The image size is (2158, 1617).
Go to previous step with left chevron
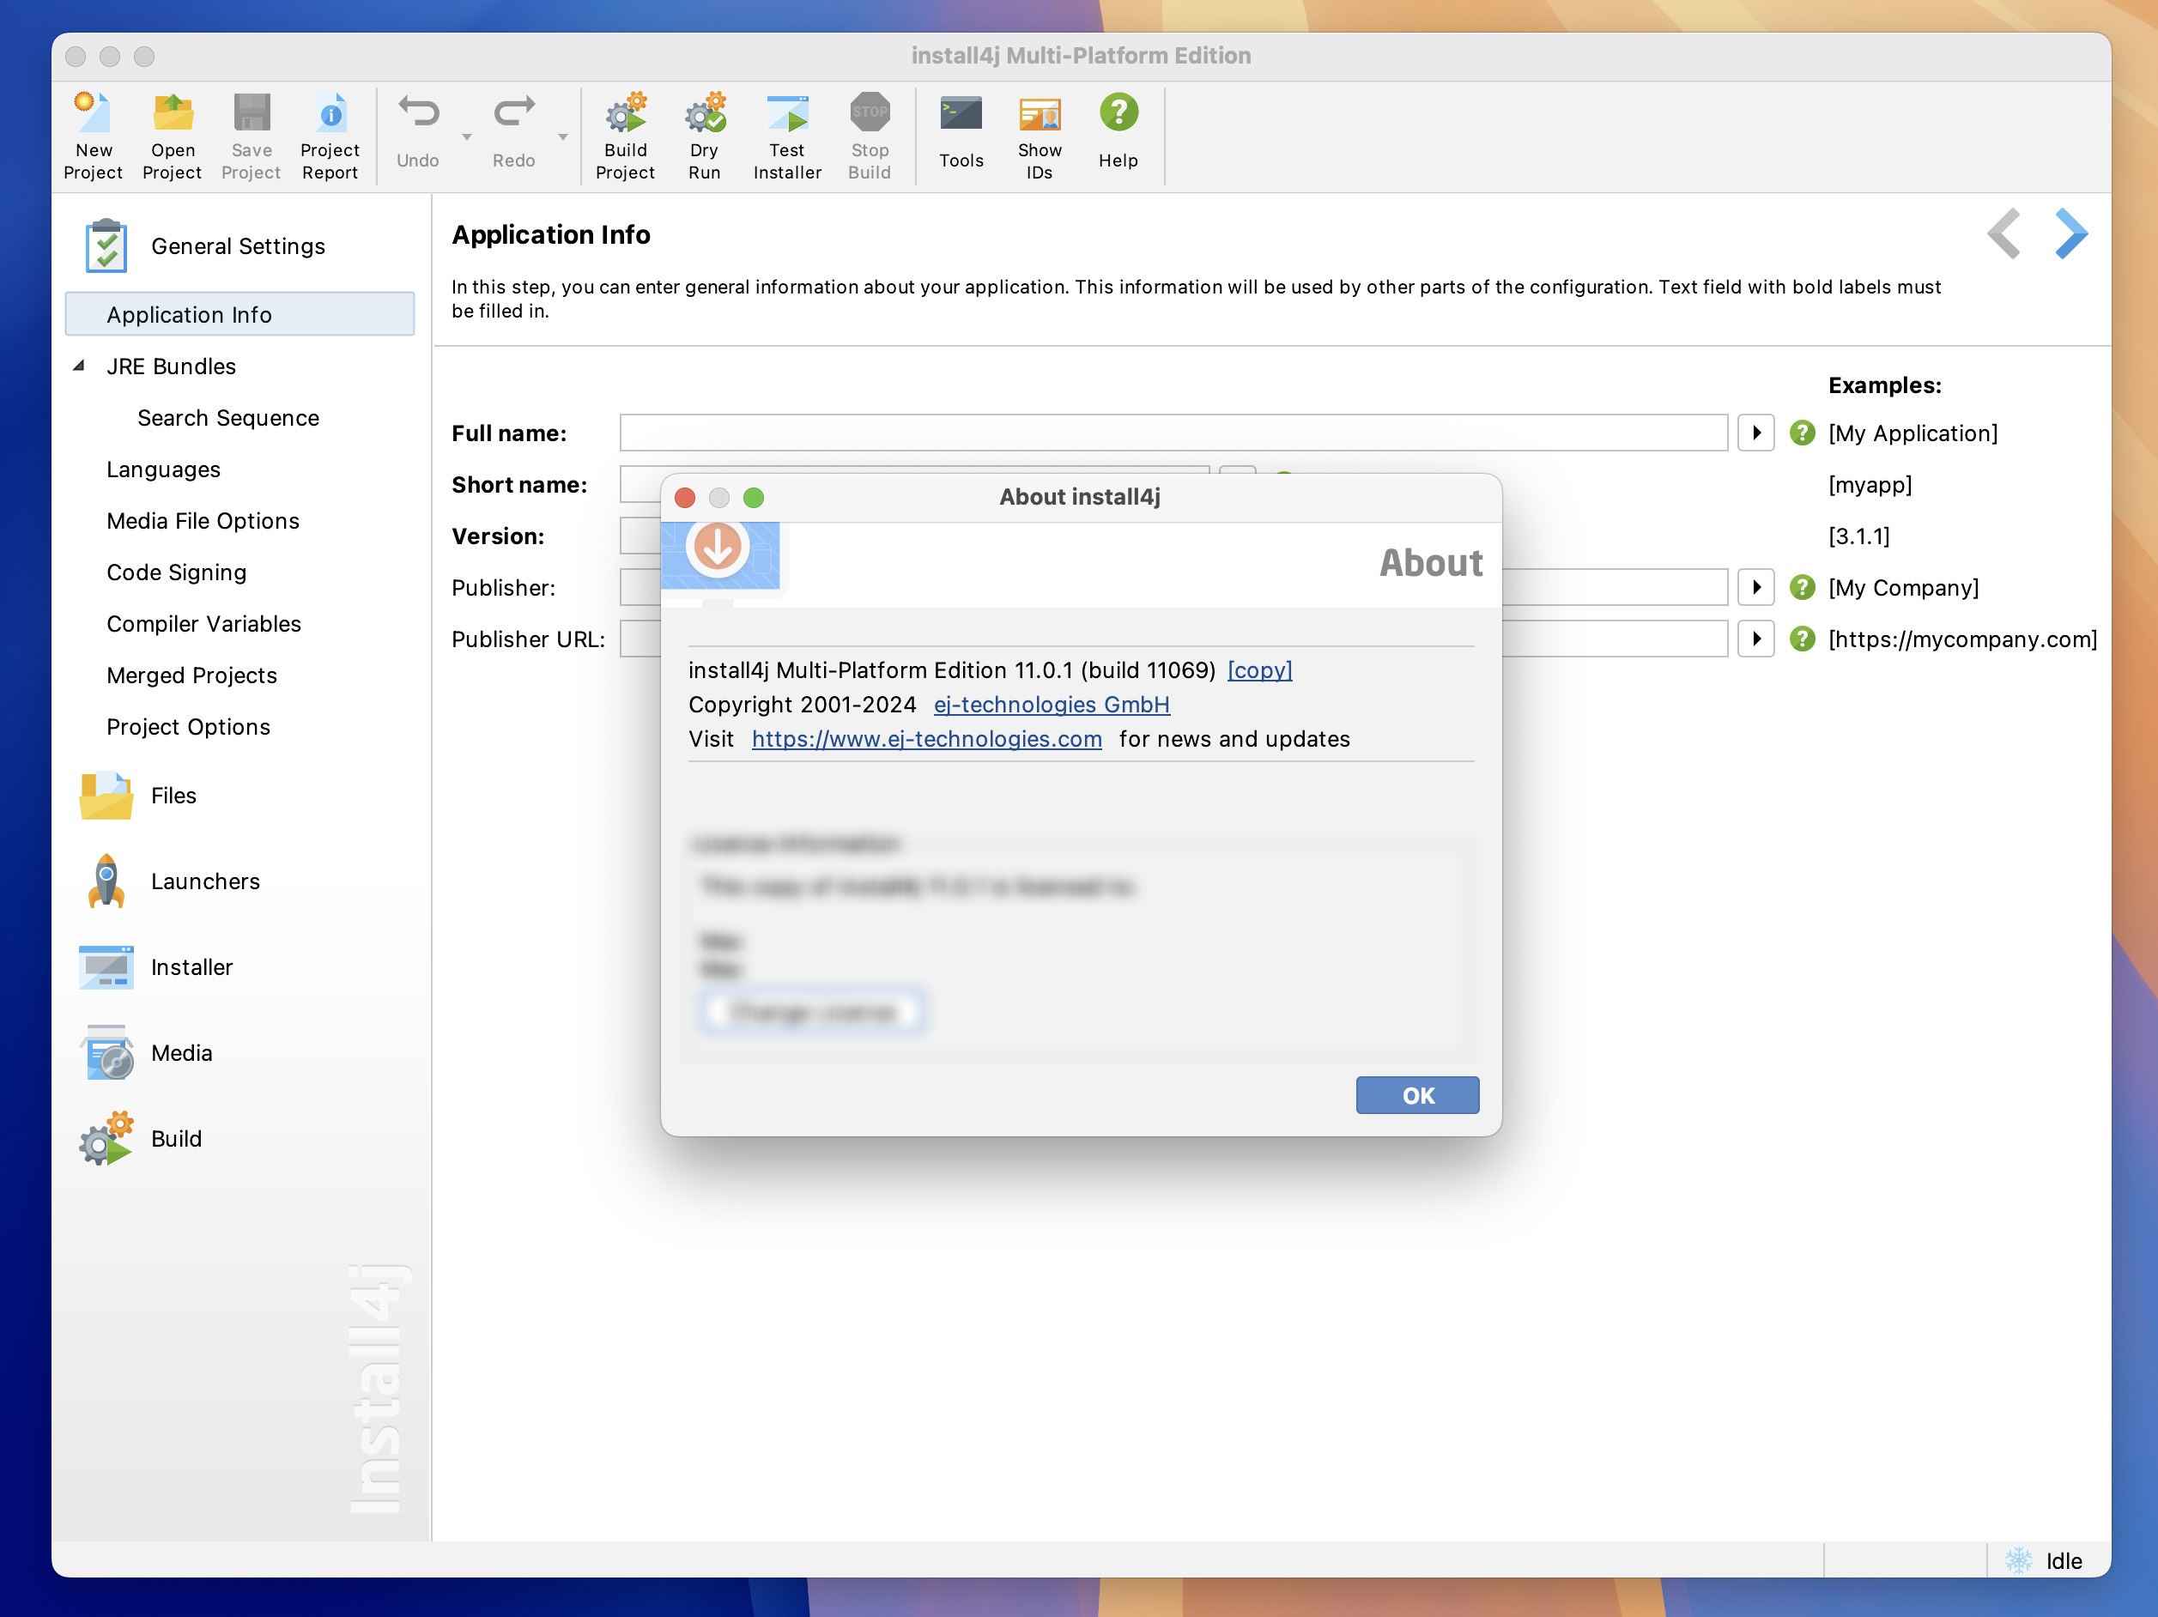(x=2003, y=234)
